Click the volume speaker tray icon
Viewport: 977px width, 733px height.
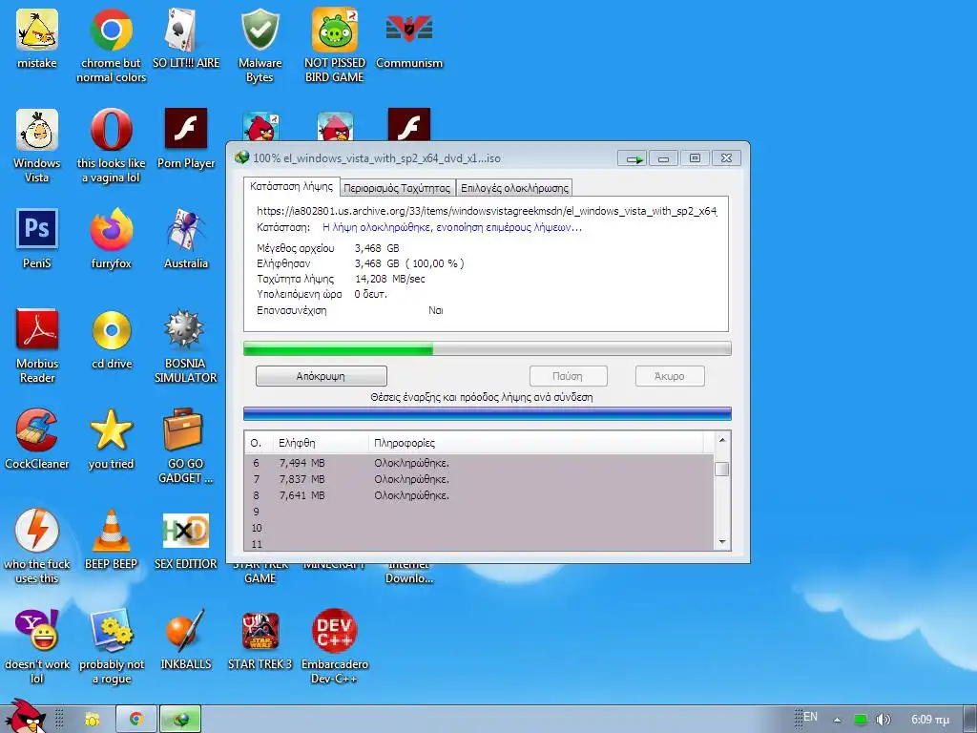pos(883,720)
